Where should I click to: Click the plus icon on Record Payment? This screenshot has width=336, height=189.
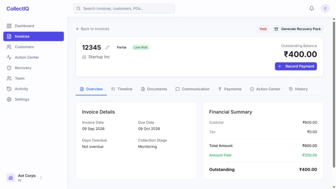[x=280, y=66]
